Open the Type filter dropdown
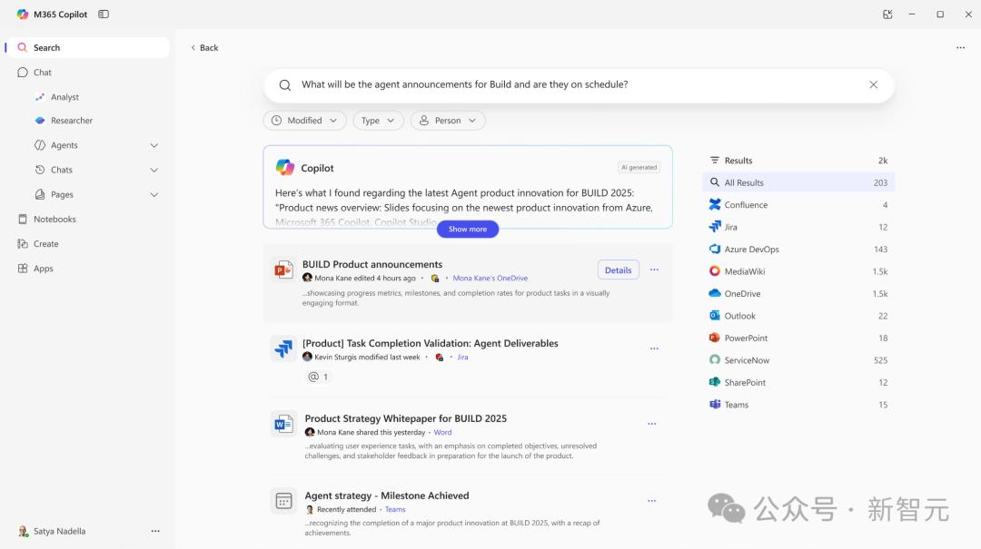The width and height of the screenshot is (981, 549). (x=378, y=121)
